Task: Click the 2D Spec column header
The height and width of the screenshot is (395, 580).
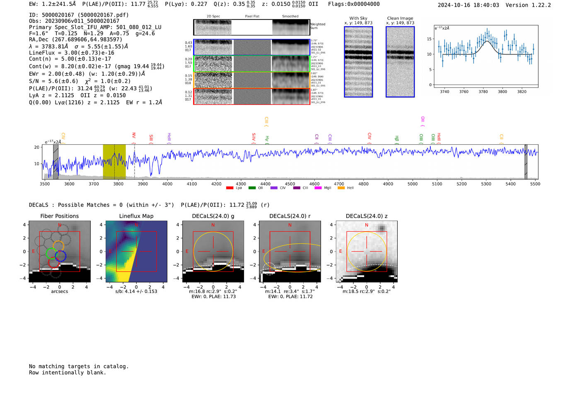Action: [x=213, y=17]
